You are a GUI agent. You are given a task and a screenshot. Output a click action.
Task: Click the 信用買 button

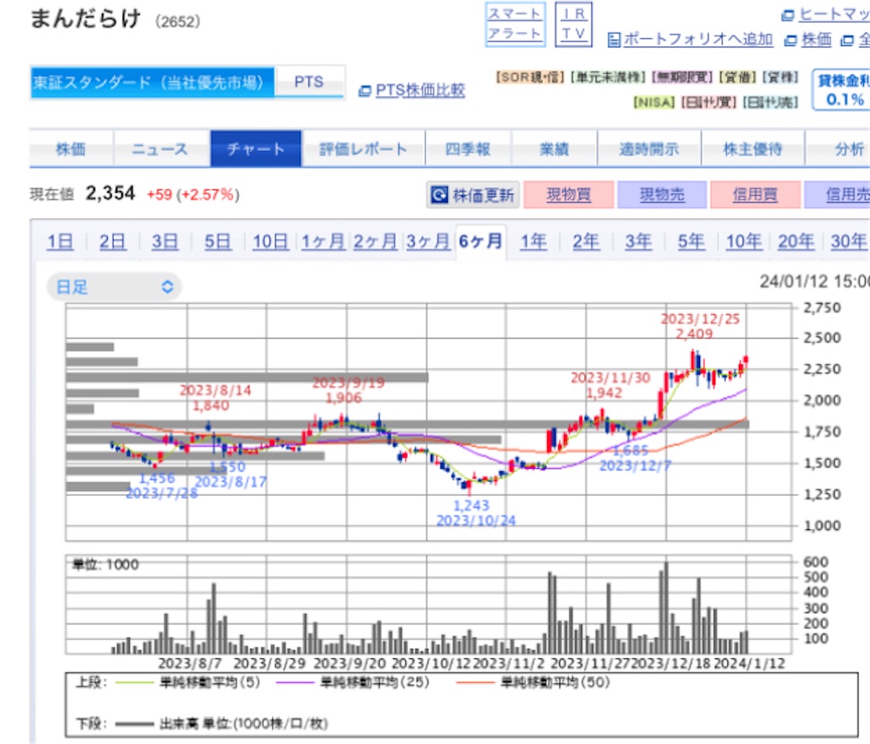coord(755,194)
